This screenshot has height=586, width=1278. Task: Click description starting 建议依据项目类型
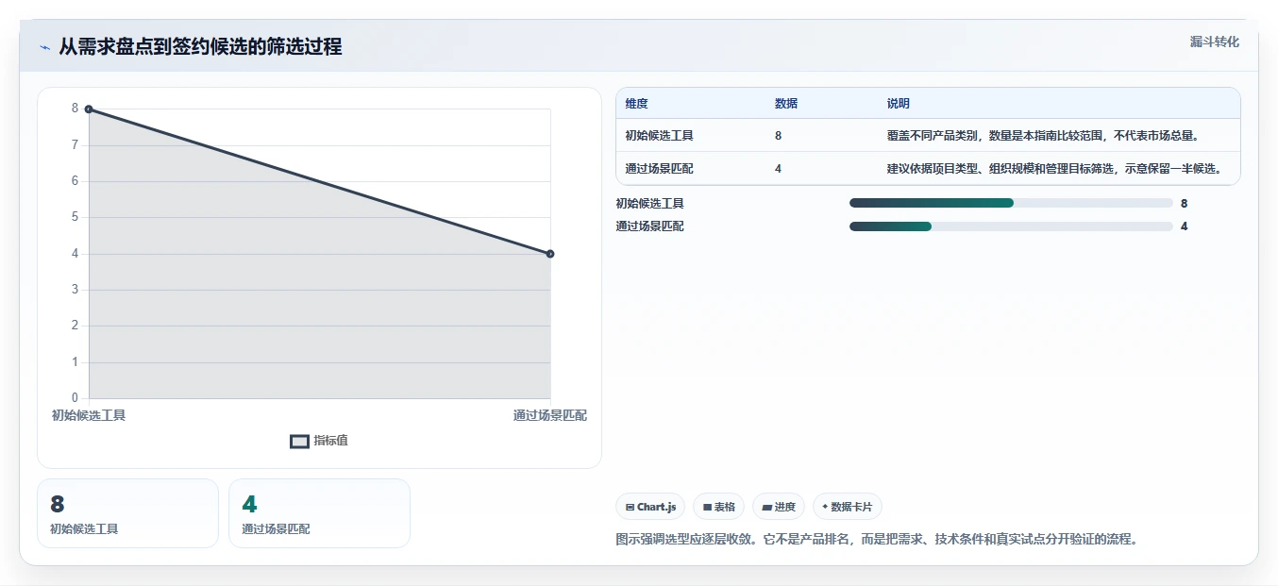click(1055, 169)
